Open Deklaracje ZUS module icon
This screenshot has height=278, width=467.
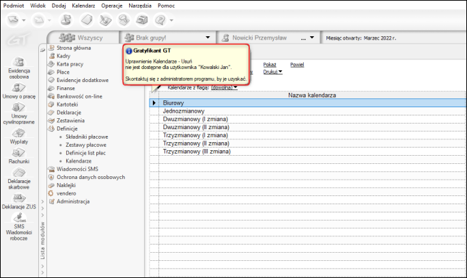[x=18, y=201]
